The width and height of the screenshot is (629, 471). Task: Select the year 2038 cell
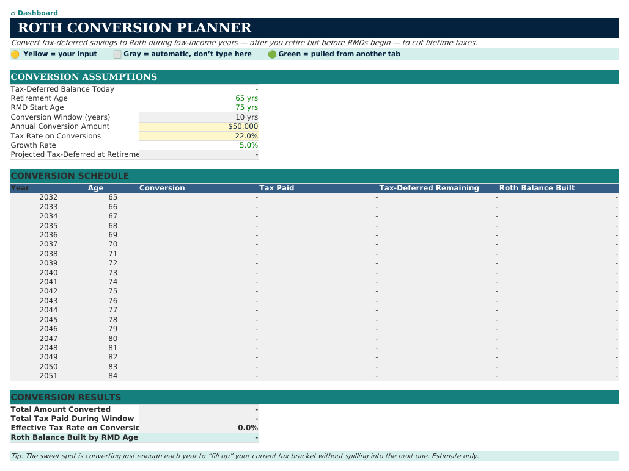48,254
